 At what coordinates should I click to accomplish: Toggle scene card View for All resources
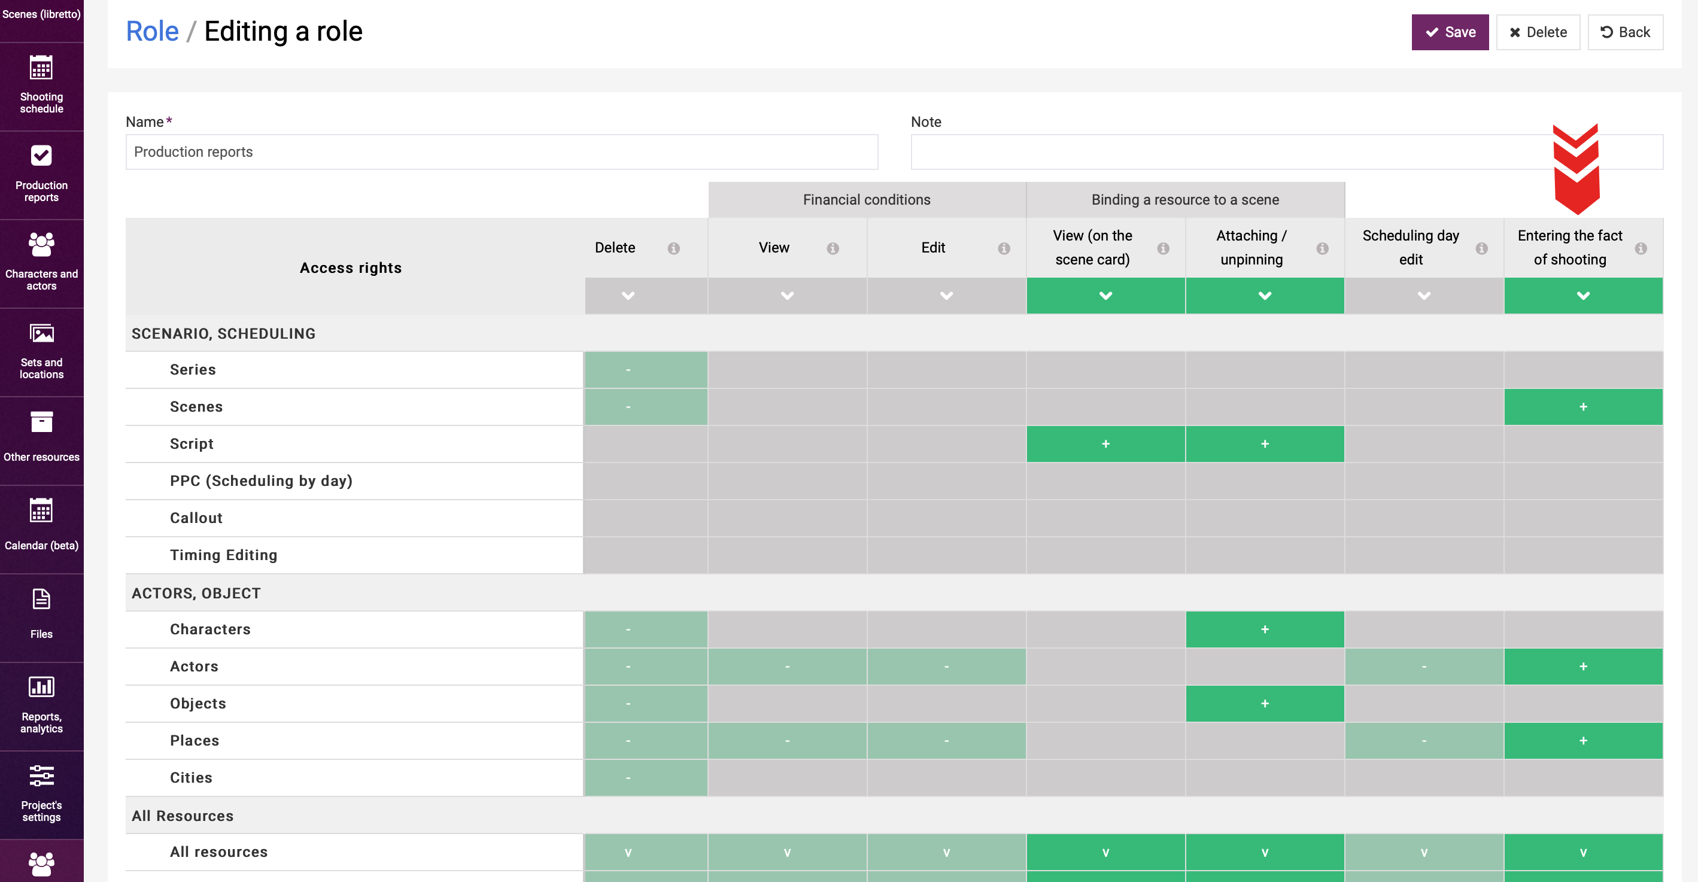(x=1105, y=852)
